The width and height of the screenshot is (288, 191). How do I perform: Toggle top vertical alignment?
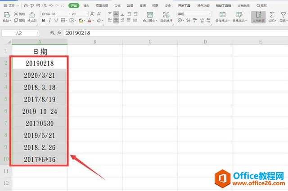110,14
